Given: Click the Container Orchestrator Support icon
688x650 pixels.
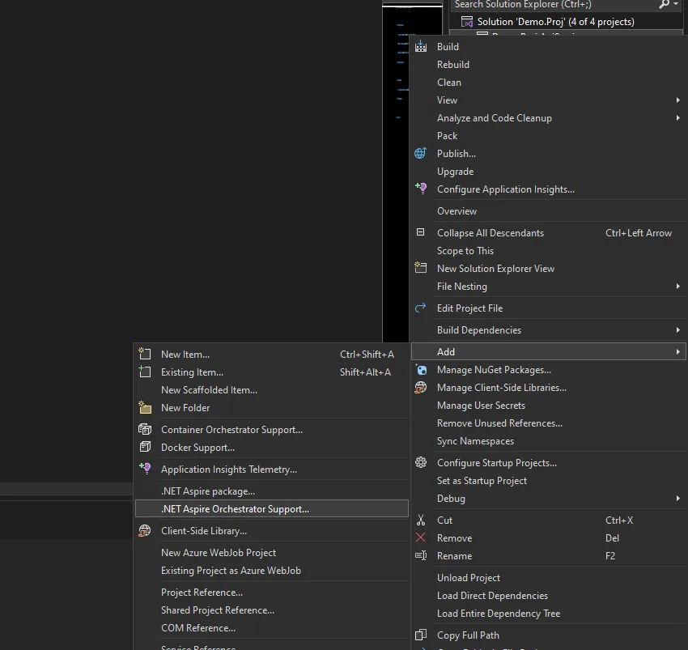Looking at the screenshot, I should 145,430.
